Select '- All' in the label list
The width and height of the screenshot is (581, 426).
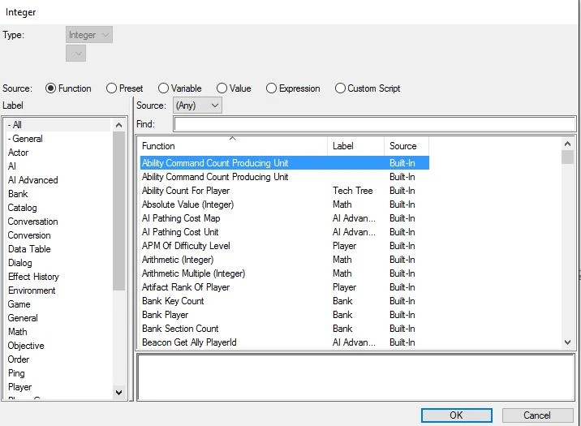pyautogui.click(x=58, y=125)
